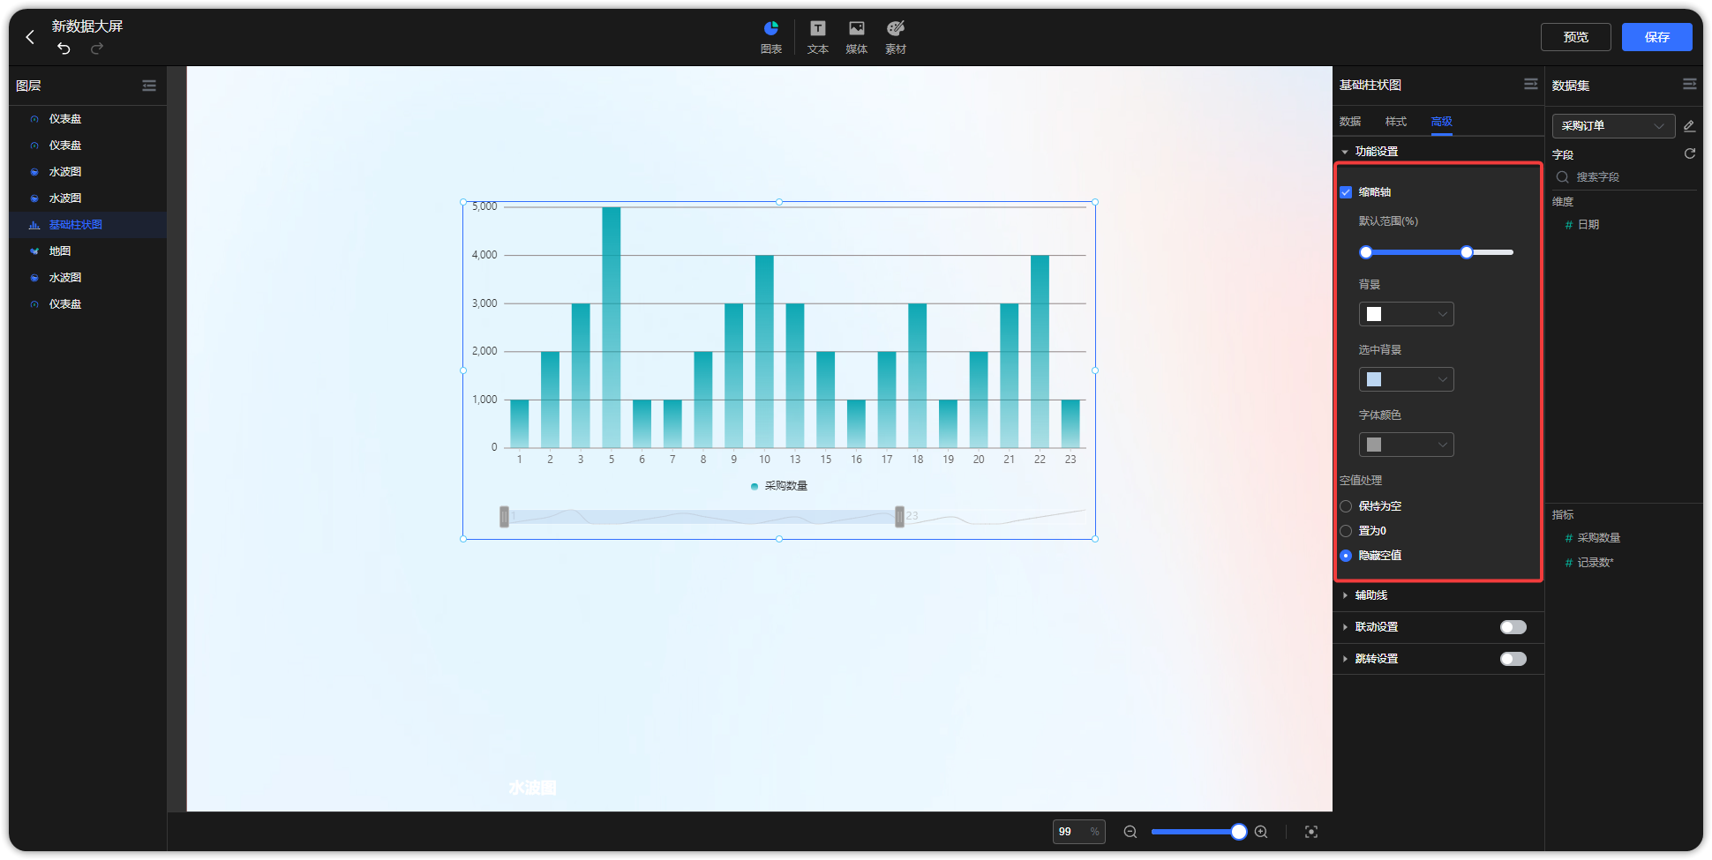The height and width of the screenshot is (860, 1712).
Task: Click the 默认范围 slider right handle
Action: click(1467, 252)
